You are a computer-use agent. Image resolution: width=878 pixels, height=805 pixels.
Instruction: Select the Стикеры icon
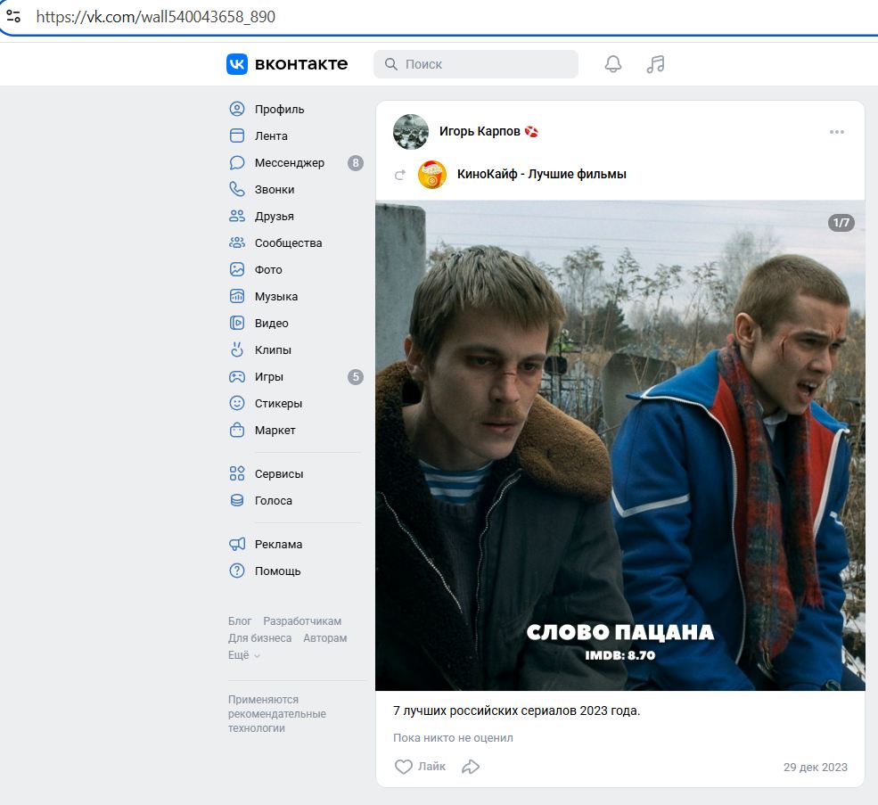pyautogui.click(x=236, y=403)
